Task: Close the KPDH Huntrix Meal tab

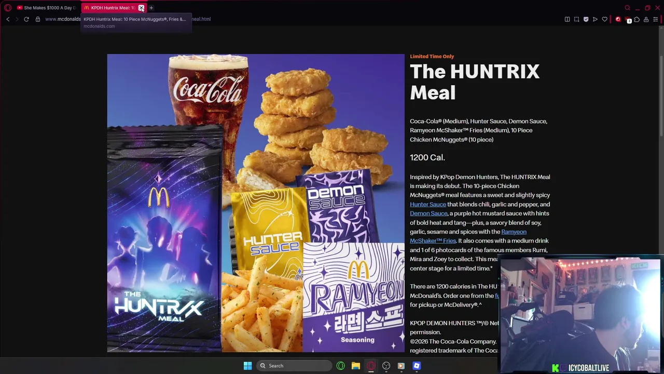Action: [x=141, y=8]
